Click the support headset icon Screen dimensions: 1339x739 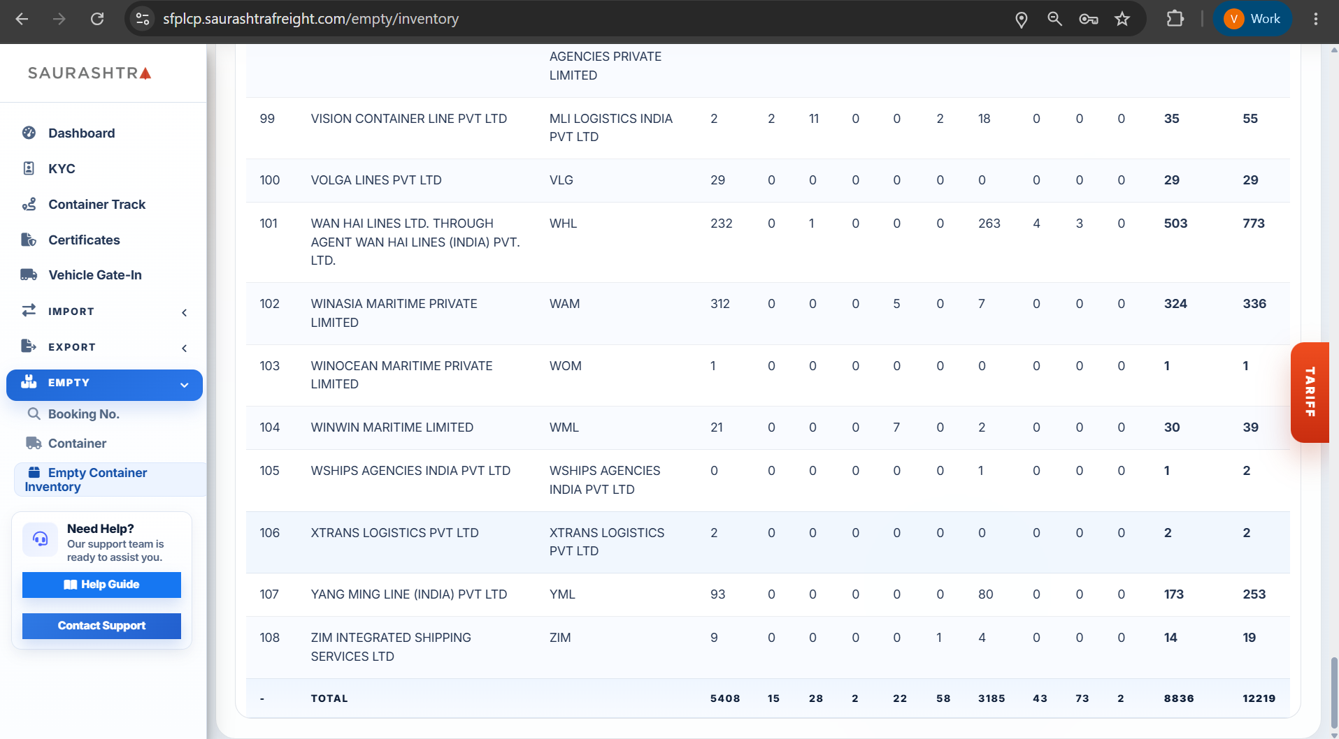(x=41, y=539)
